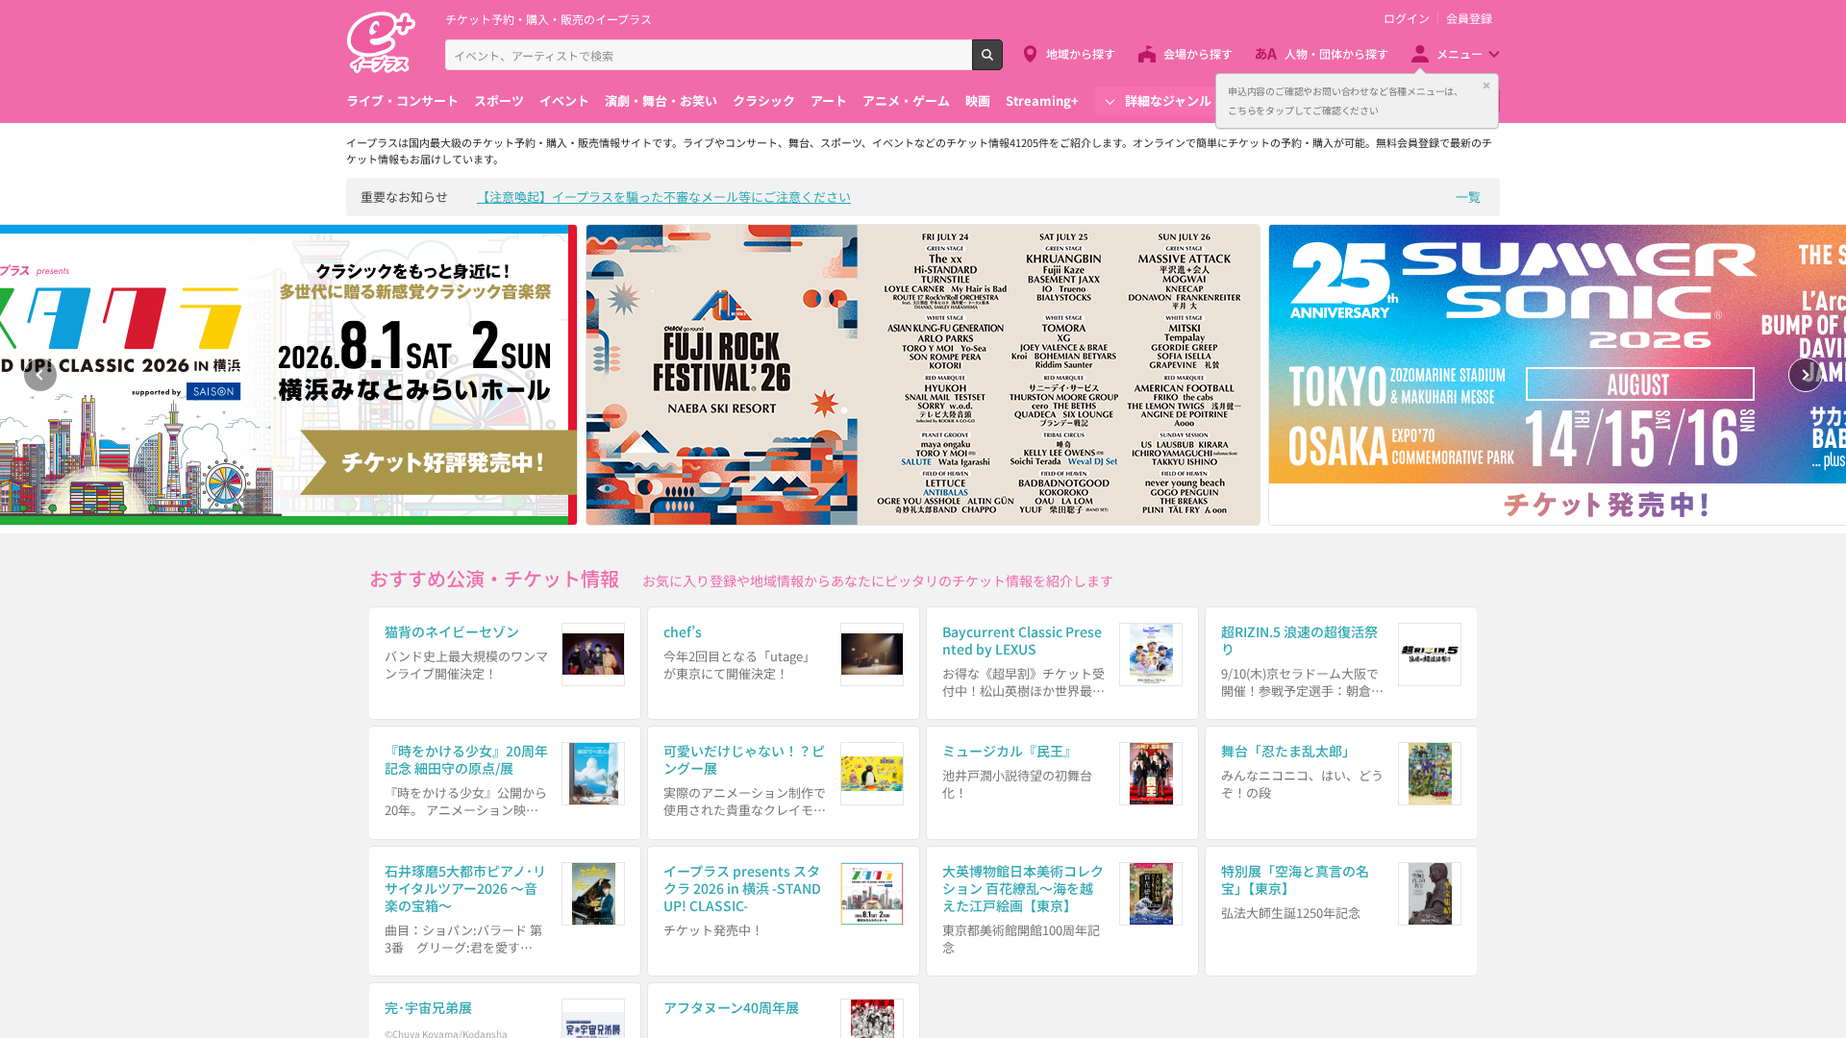Click the 会員登録 link

click(x=1469, y=19)
